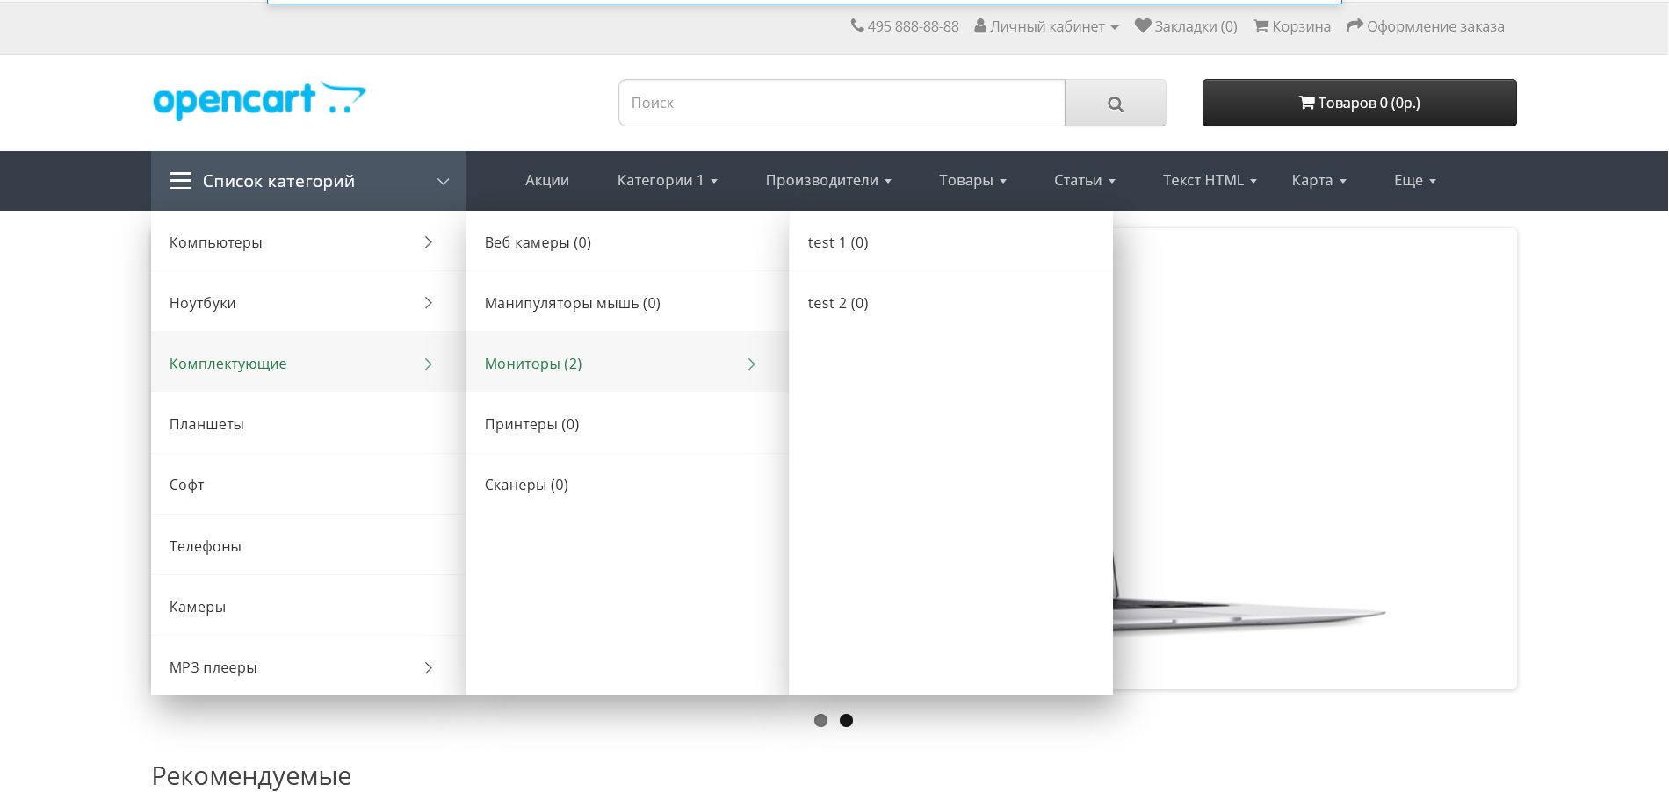Open the Личный кабинет dropdown
This screenshot has height=792, width=1669.
pos(1046,26)
